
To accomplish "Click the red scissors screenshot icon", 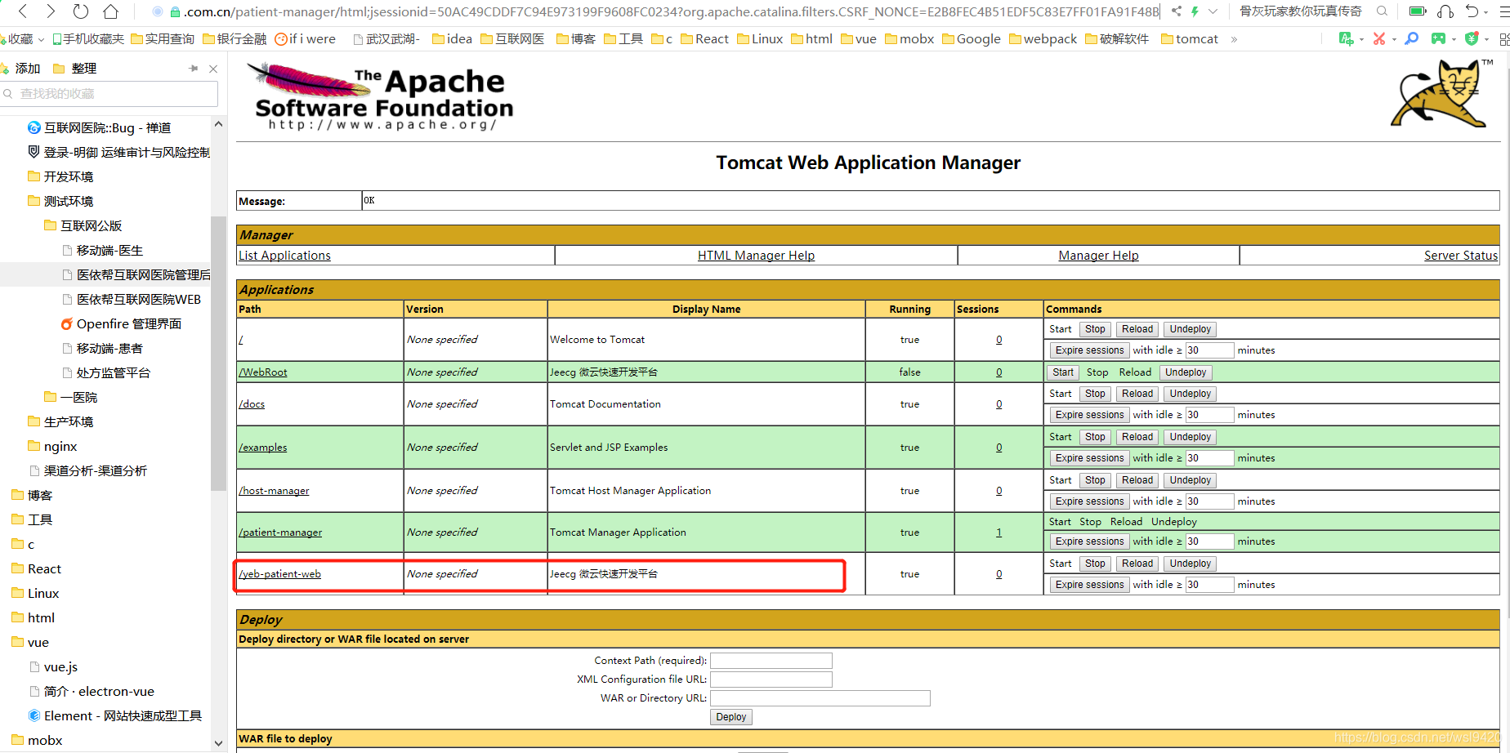I will click(x=1379, y=38).
